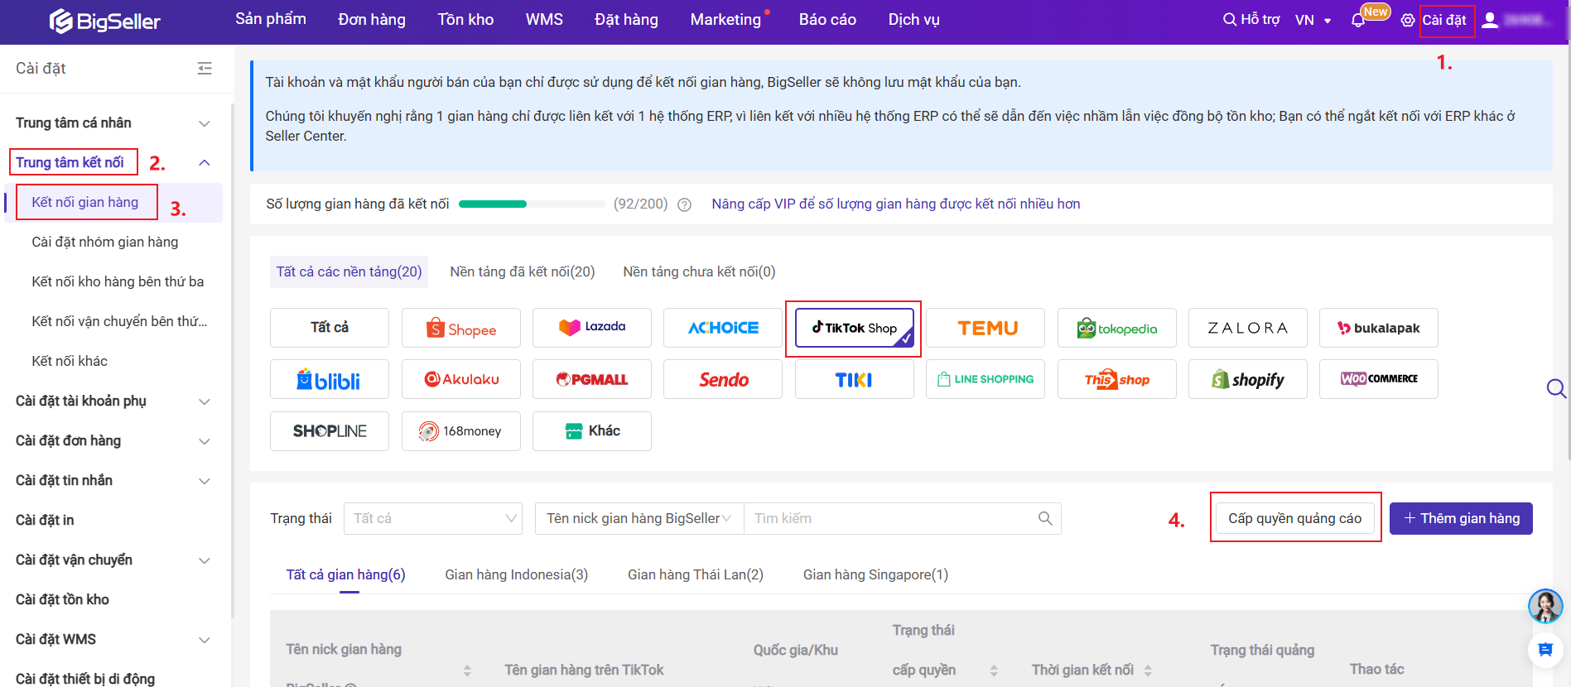Select the Akulaku platform tile
1571x687 pixels.
click(460, 379)
